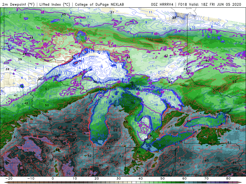Click the black "53" dewpoint value on the map

click(x=234, y=82)
